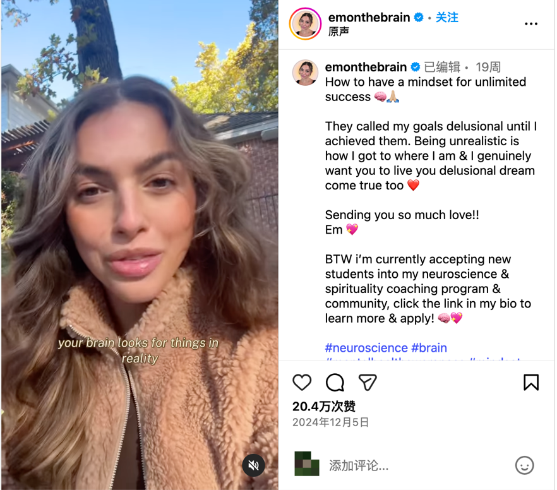Pause the video by clicking the reel

click(140, 245)
